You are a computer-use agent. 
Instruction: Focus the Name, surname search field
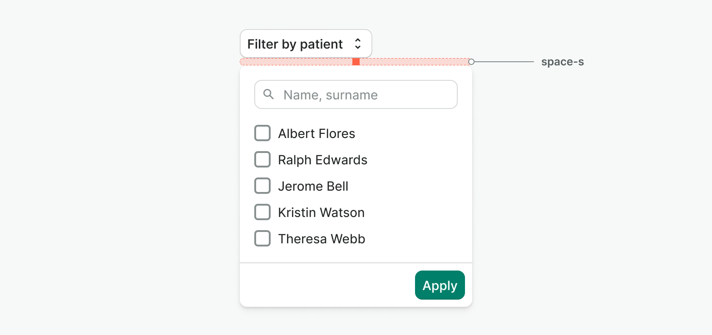363,95
